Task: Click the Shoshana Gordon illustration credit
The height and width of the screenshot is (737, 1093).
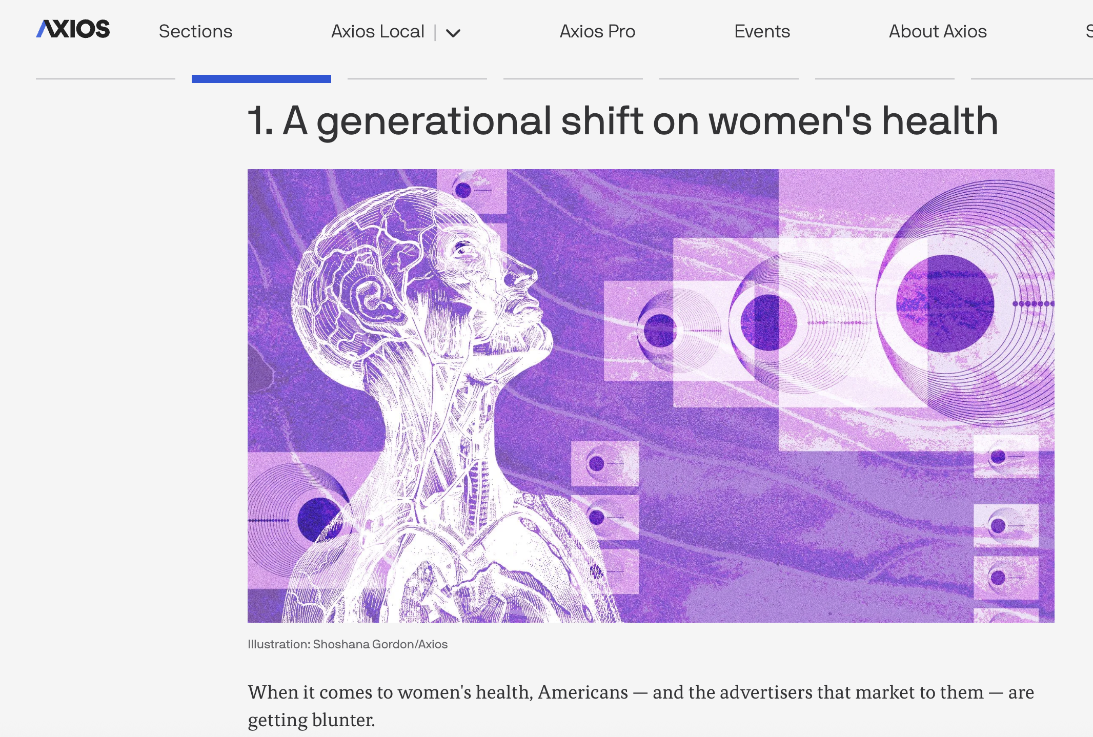Action: [x=348, y=644]
